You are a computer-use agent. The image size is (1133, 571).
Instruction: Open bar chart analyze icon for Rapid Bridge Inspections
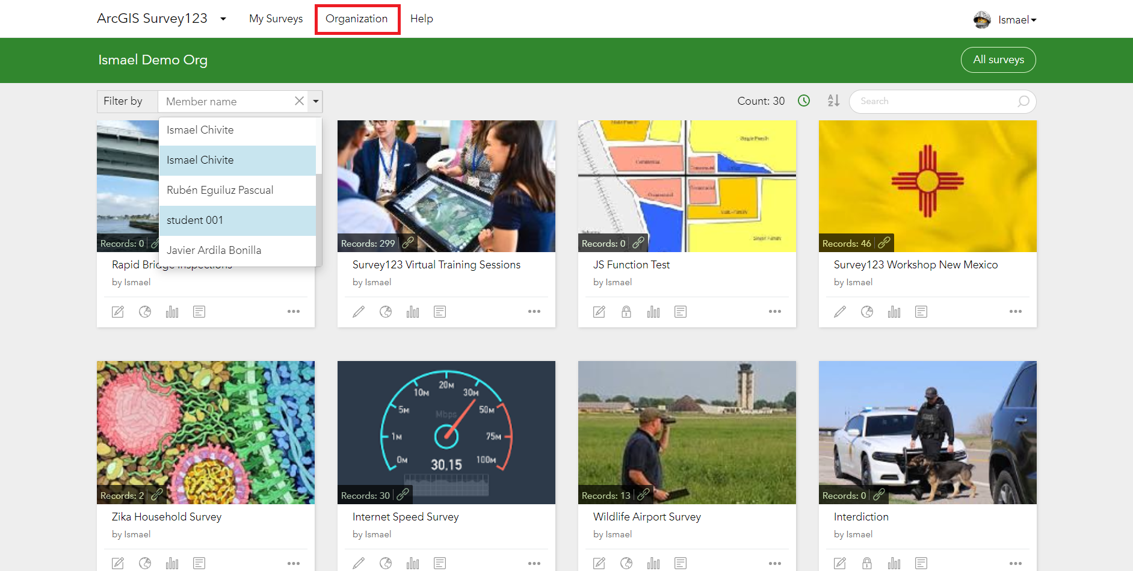coord(172,312)
